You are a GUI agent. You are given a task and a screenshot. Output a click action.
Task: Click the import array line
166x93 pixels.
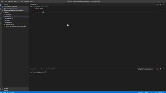pos(39,9)
